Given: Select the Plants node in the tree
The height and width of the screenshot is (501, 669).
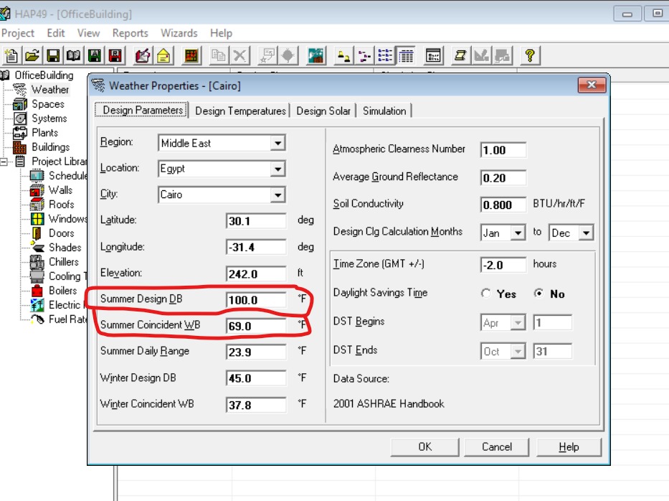Looking at the screenshot, I should coord(44,133).
